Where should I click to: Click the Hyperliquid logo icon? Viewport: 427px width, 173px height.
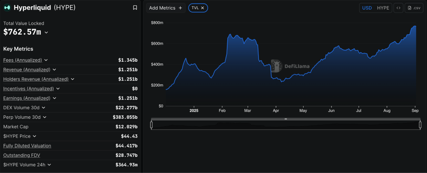(8, 8)
